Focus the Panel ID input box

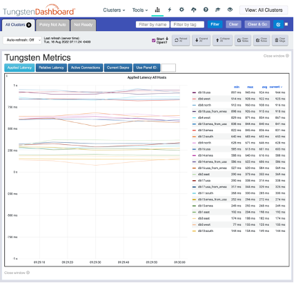coord(168,68)
